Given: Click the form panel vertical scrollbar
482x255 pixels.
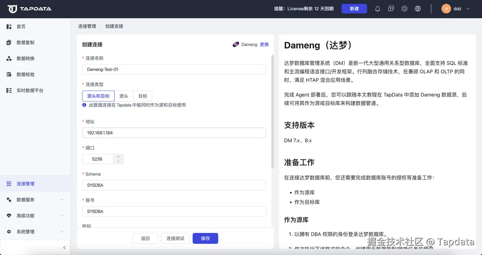Looking at the screenshot, I should (x=273, y=111).
